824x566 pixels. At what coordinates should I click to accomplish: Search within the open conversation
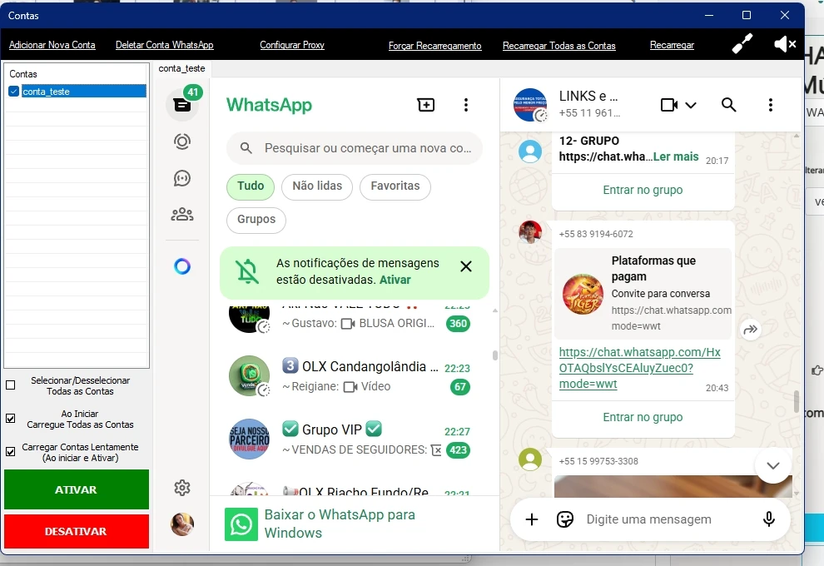728,105
